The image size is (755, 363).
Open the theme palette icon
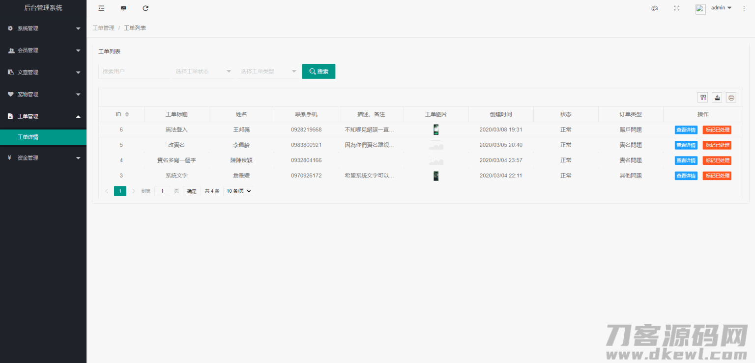tap(655, 8)
